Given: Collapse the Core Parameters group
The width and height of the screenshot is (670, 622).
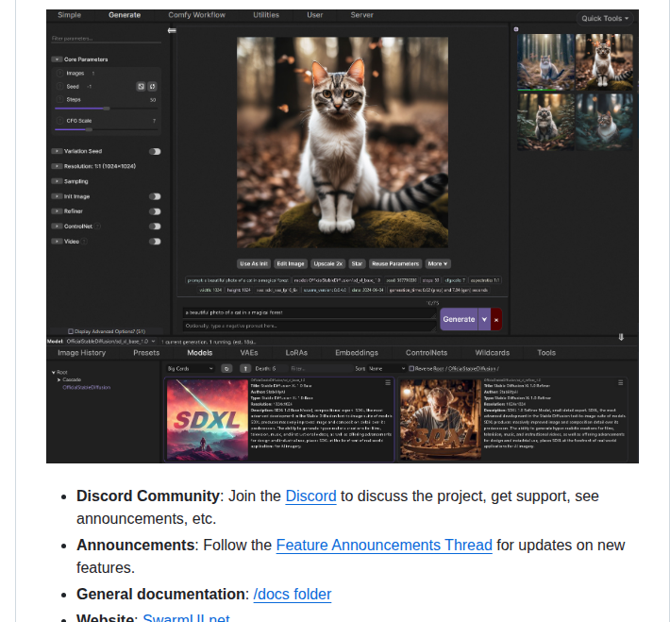Looking at the screenshot, I should tap(57, 59).
